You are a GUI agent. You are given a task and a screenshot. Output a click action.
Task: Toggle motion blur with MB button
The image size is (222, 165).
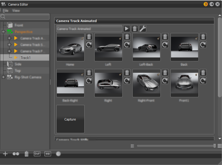[x=48, y=154]
